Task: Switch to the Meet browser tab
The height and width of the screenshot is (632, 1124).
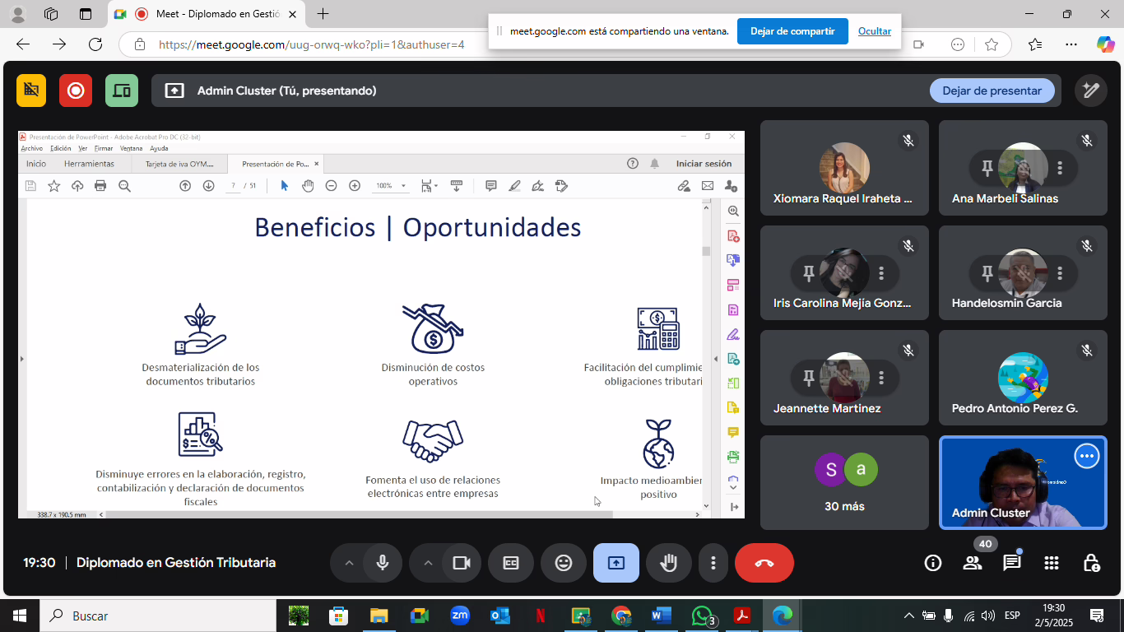Action: click(x=206, y=14)
